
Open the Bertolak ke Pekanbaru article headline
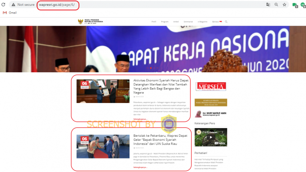(160, 139)
